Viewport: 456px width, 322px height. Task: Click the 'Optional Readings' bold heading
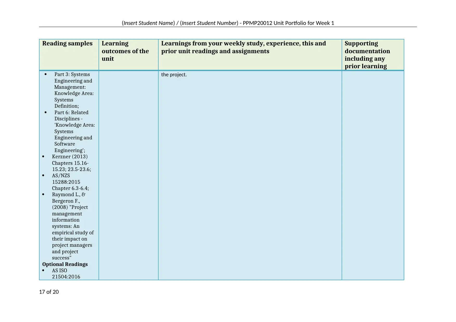(65, 264)
